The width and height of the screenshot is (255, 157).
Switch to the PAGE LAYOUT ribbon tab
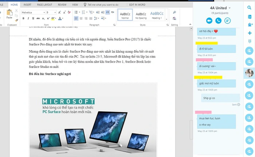tap(44, 5)
